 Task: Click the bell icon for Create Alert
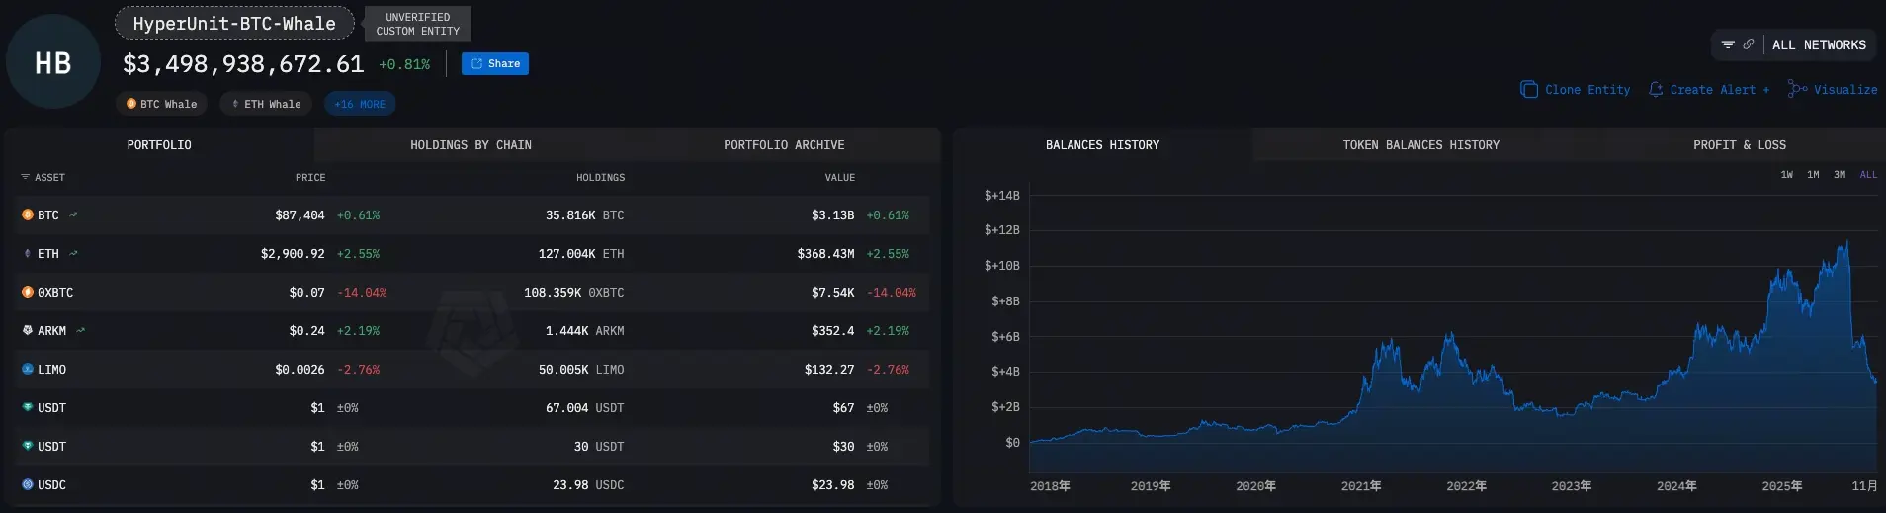[x=1656, y=89]
